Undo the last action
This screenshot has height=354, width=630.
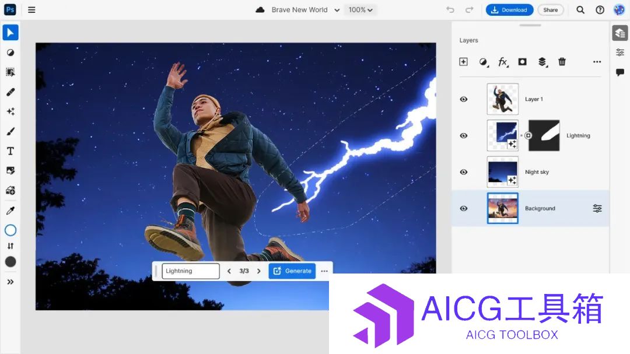click(x=450, y=10)
